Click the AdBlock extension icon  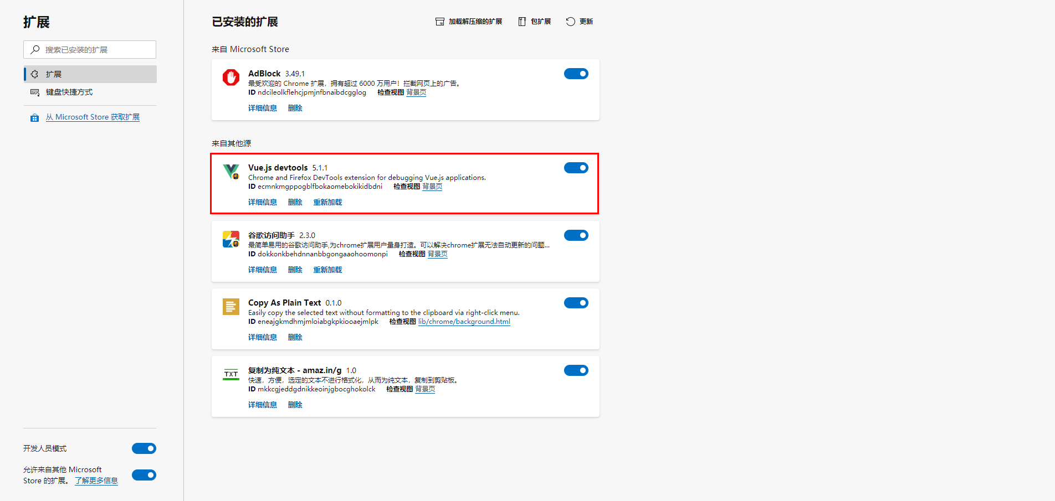pyautogui.click(x=231, y=78)
